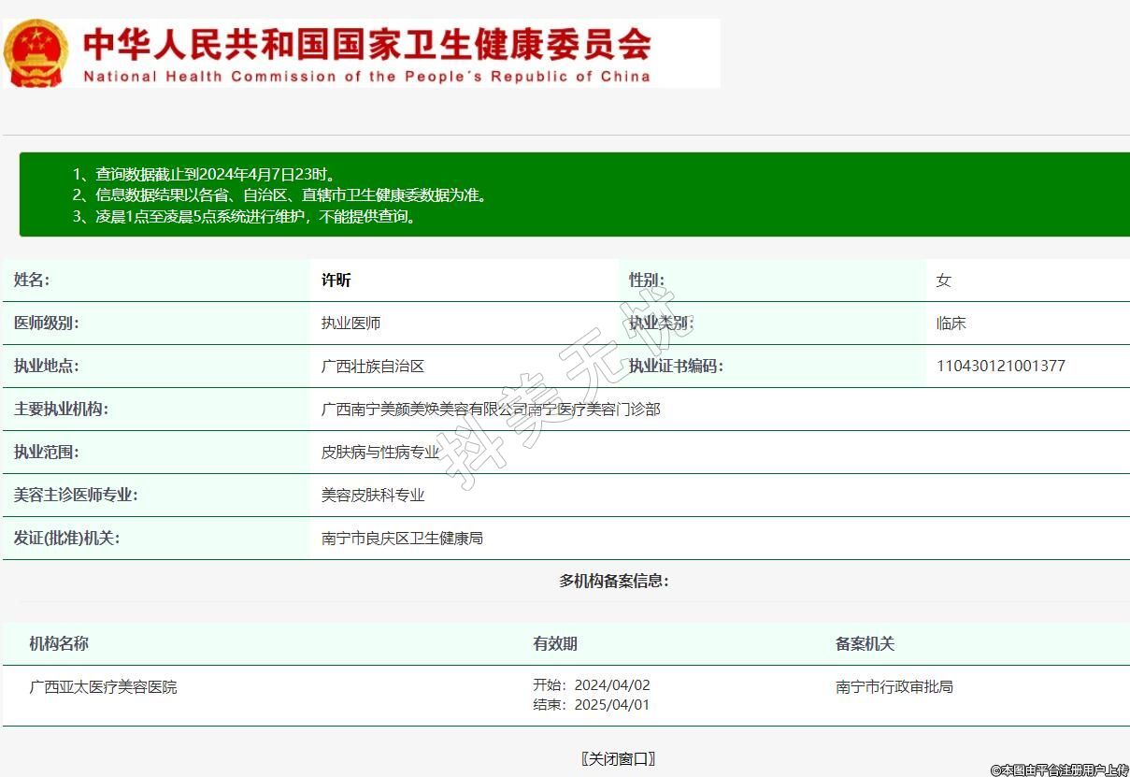The width and height of the screenshot is (1130, 777).
Task: Select the 南宁市良庆区卫生健康局 issuing authority
Action: pos(402,539)
